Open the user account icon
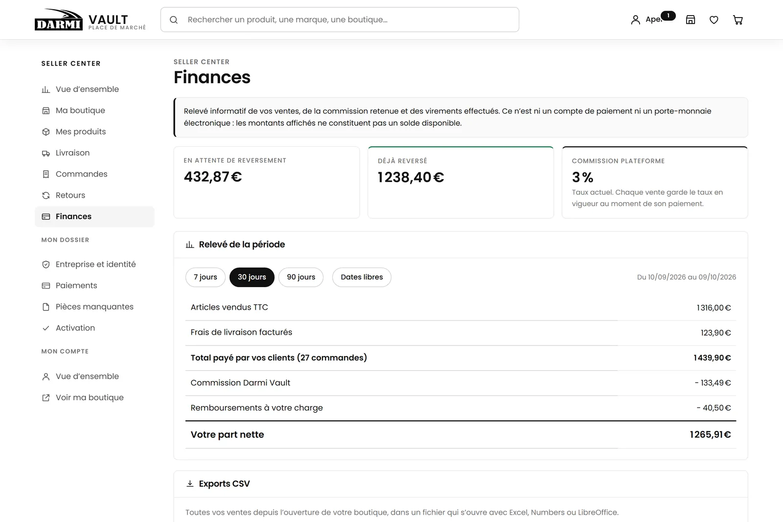Image resolution: width=783 pixels, height=522 pixels. (635, 20)
